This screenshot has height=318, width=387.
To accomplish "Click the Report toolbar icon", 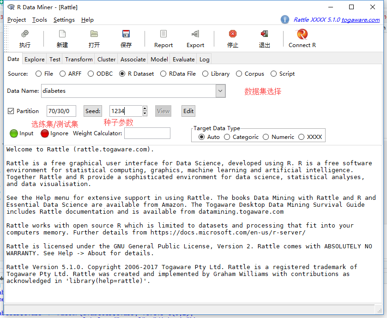I will [x=163, y=34].
